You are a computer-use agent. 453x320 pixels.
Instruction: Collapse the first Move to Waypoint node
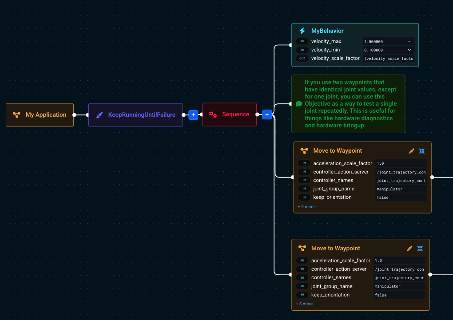pyautogui.click(x=422, y=151)
